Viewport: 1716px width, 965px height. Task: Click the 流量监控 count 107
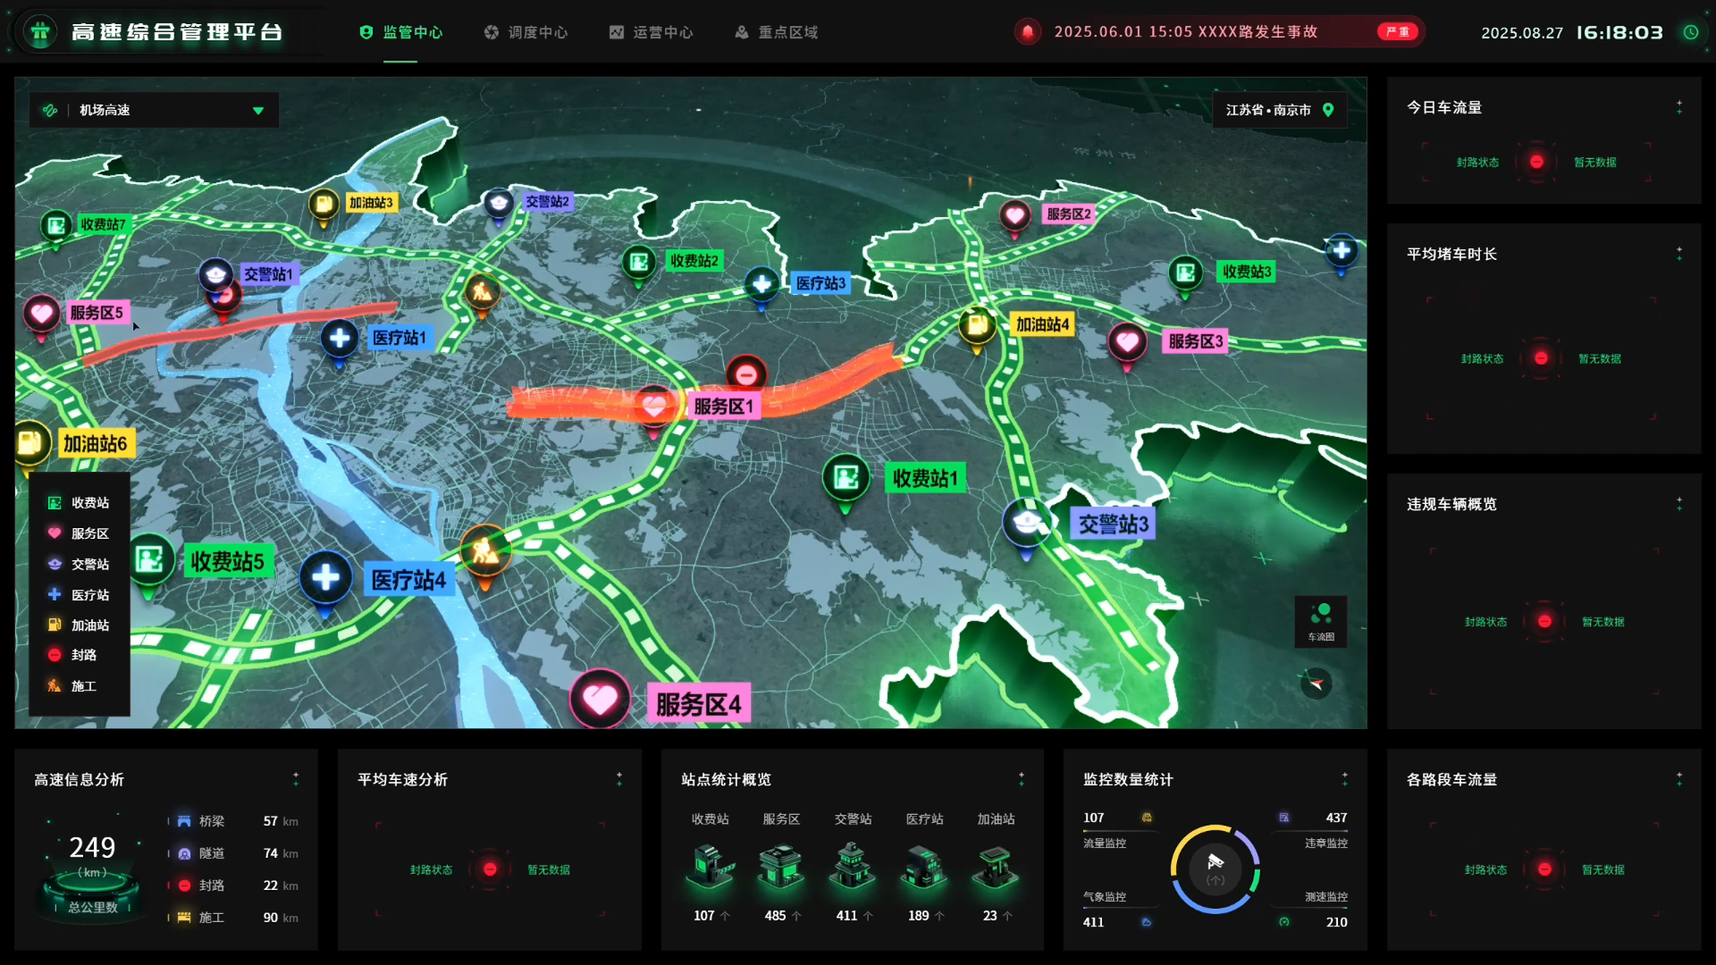click(1094, 818)
